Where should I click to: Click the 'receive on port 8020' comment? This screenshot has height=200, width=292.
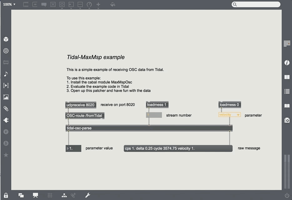click(x=118, y=105)
